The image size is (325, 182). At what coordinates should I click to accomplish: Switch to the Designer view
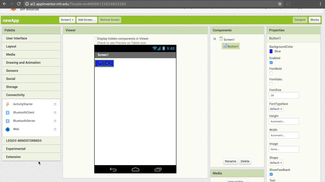(300, 20)
